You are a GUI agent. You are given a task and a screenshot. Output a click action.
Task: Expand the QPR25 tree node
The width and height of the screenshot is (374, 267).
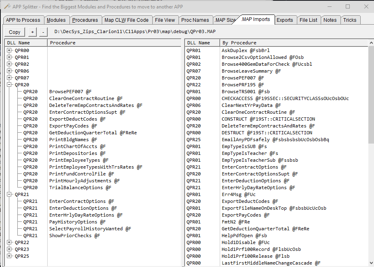tap(9, 256)
